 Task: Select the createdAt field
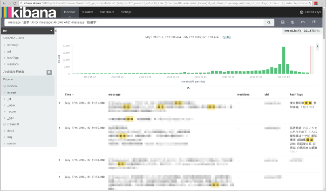(x=13, y=124)
